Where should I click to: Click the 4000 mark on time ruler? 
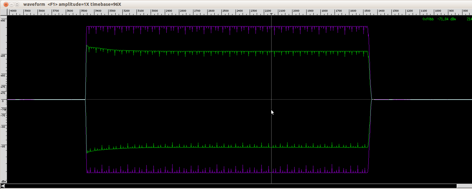click(x=13, y=11)
